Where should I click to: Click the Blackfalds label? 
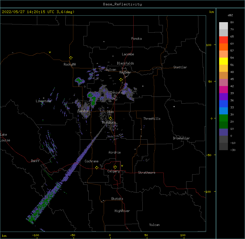[125, 63]
